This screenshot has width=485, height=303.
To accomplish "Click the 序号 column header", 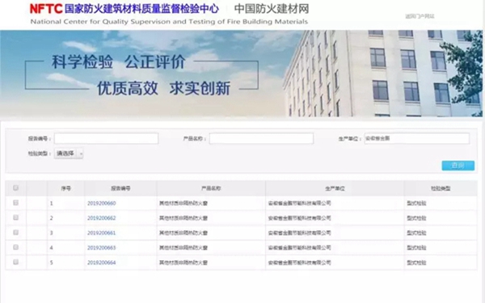I will pos(66,188).
